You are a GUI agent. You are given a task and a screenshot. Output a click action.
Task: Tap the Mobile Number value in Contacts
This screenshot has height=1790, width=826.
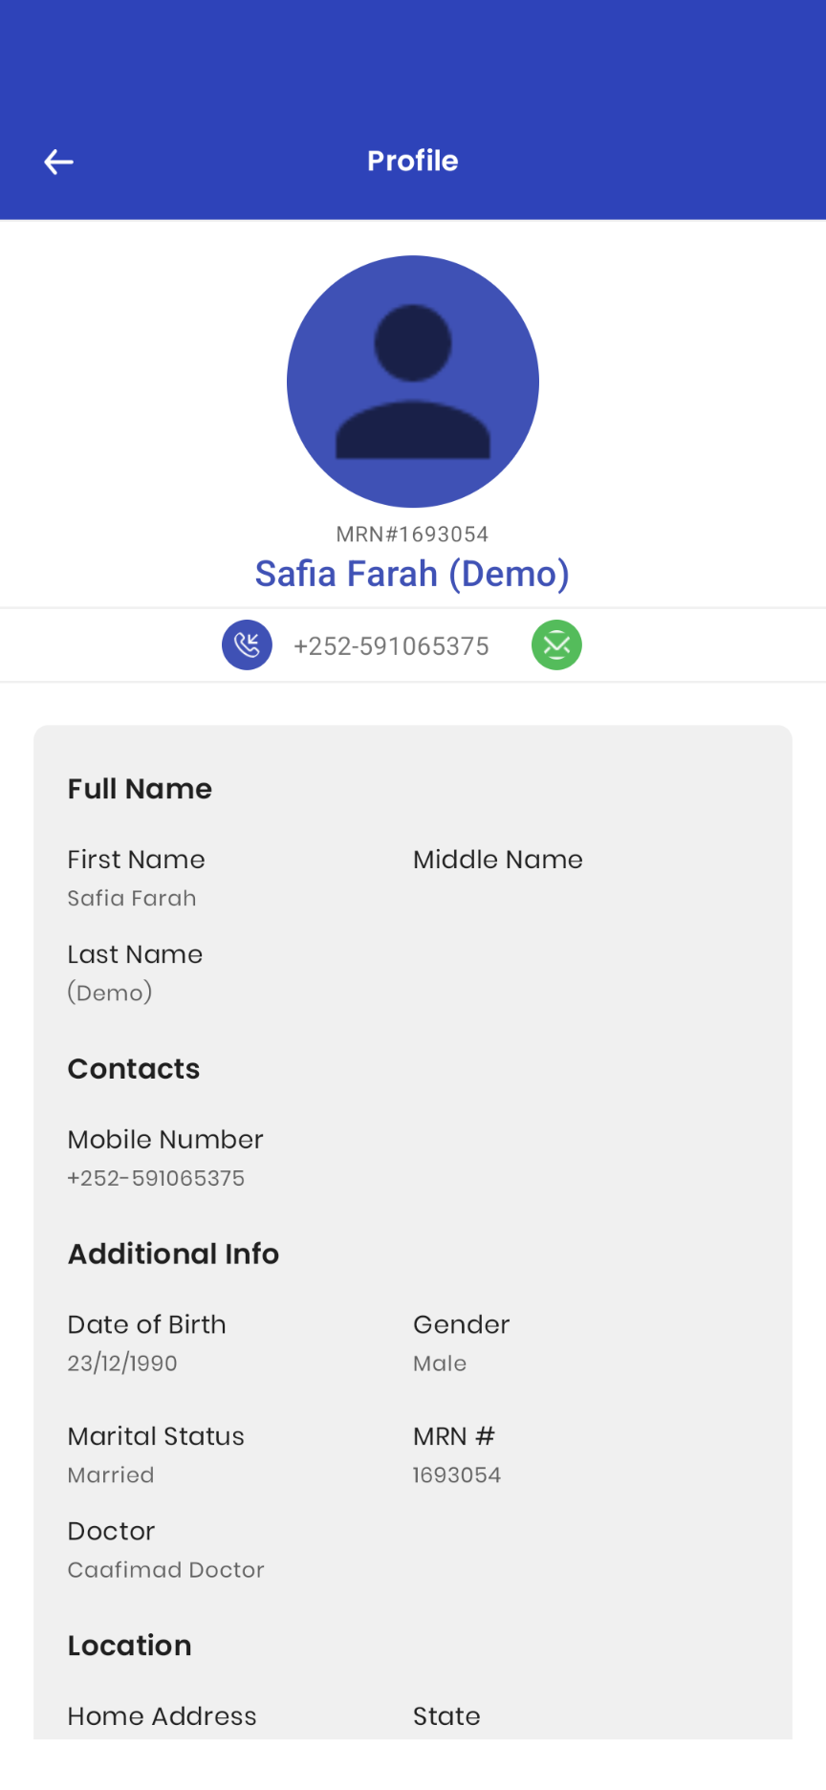(156, 1178)
